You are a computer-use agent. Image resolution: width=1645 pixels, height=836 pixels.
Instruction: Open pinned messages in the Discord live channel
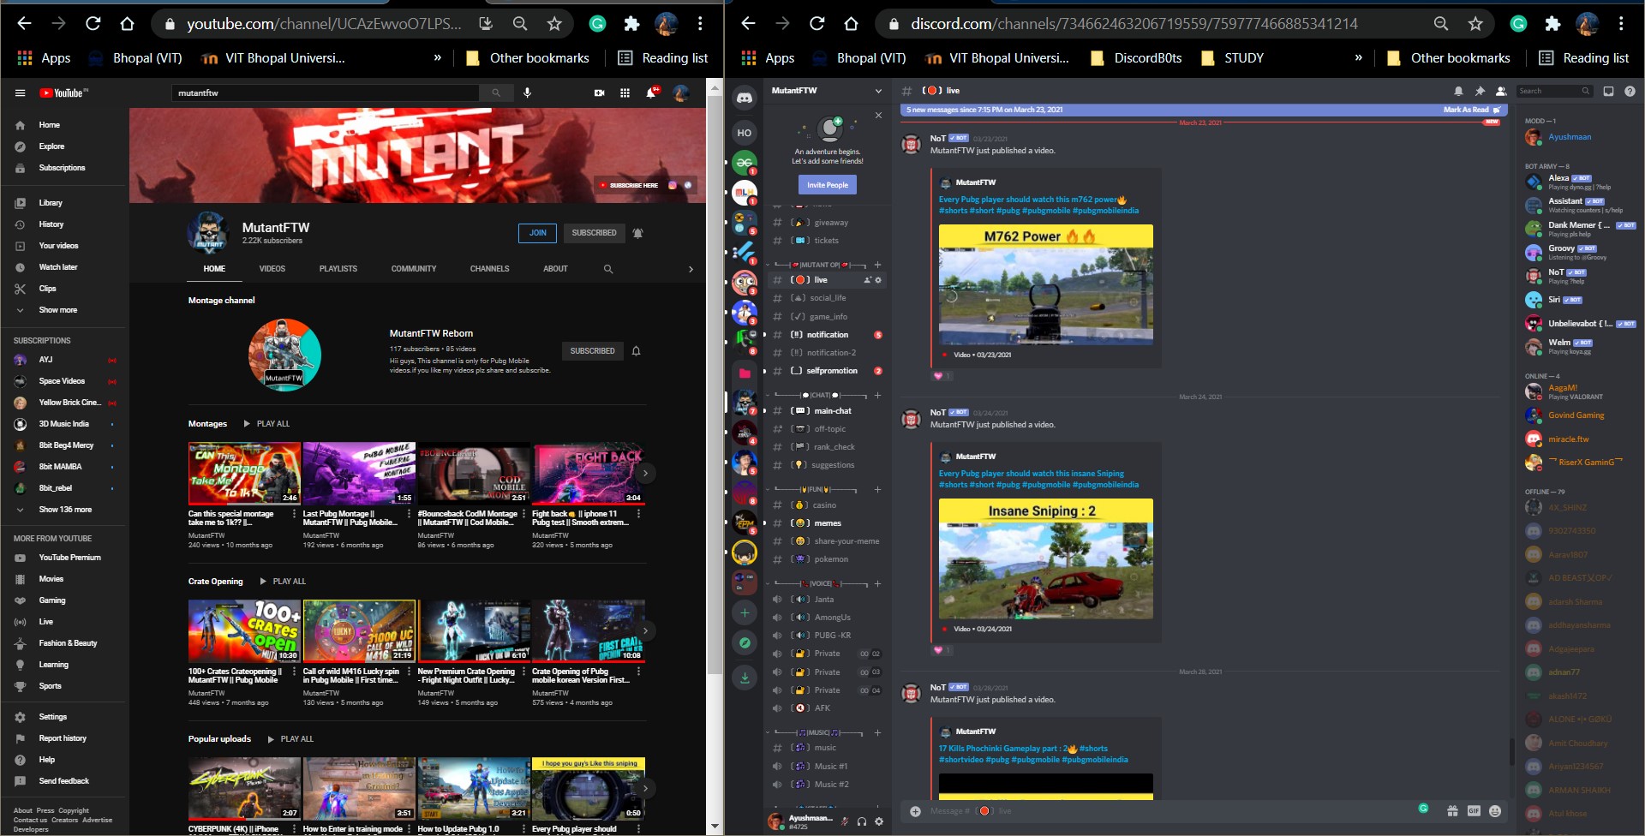1480,91
